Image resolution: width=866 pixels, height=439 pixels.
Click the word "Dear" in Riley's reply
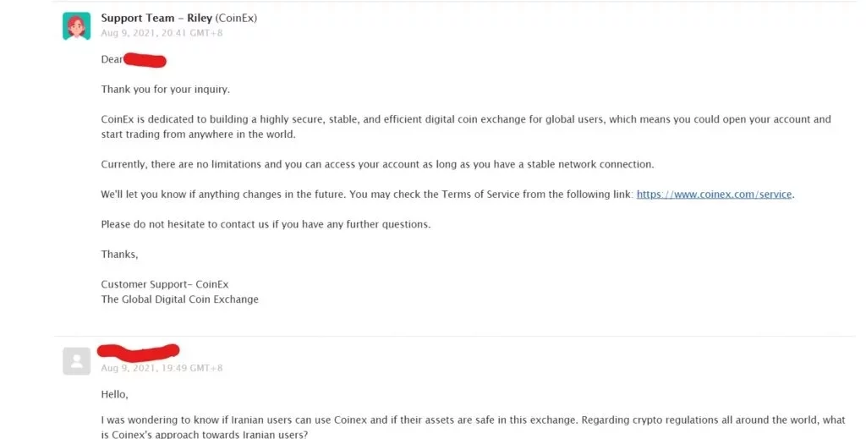112,60
